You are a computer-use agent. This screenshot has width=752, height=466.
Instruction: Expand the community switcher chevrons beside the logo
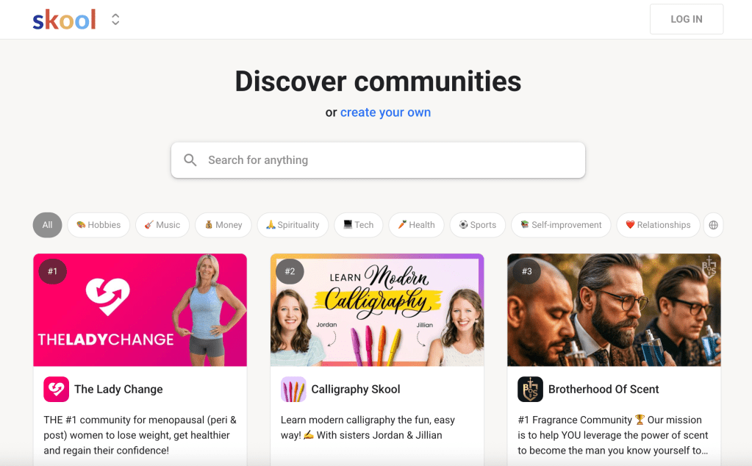pos(115,20)
